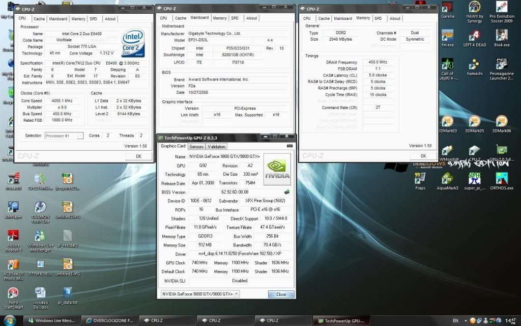This screenshot has height=326, width=521.
Task: Click Close in the GPU-Z window
Action: [x=281, y=294]
